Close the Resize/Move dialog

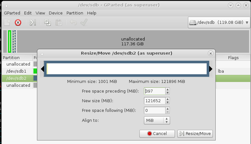[211, 53]
